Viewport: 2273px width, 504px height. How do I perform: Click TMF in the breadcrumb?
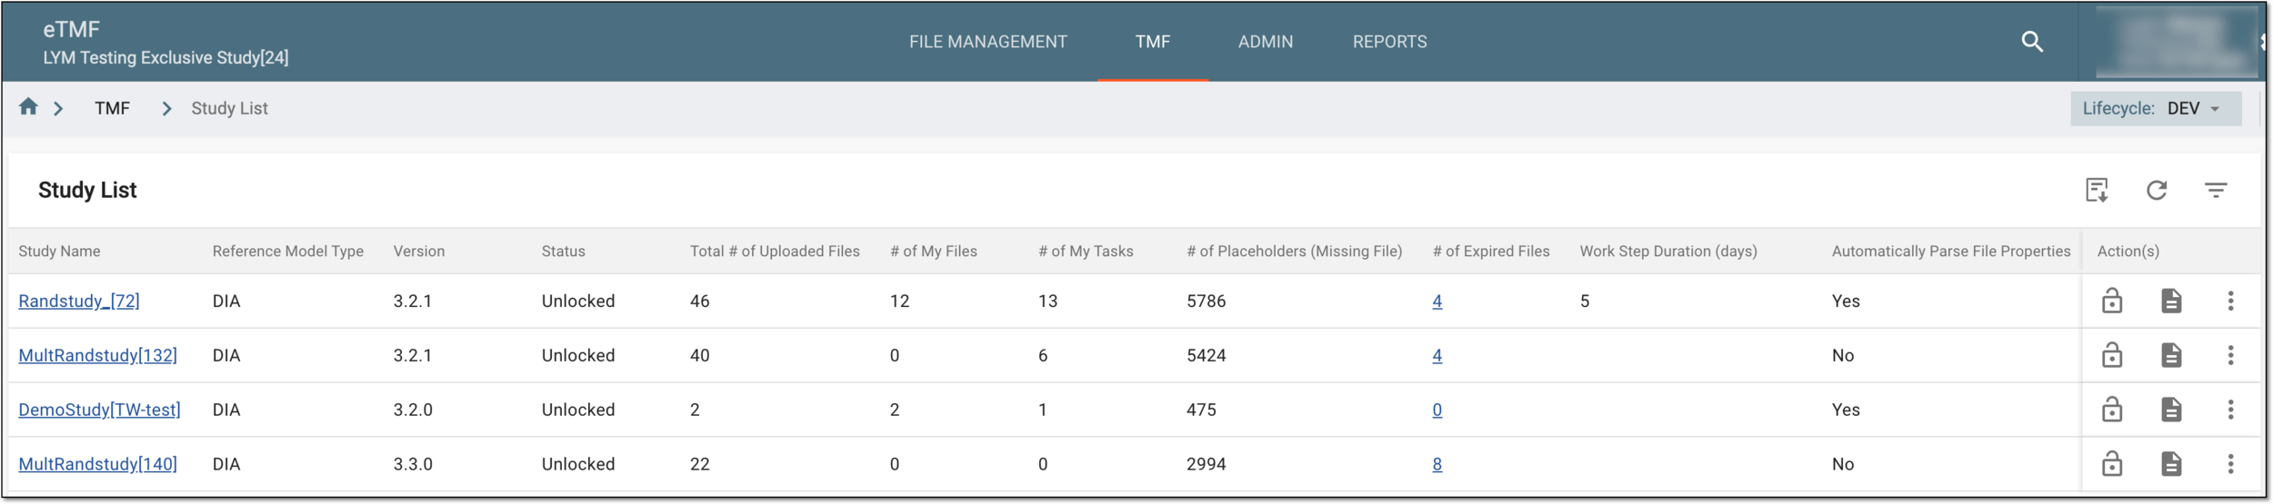point(112,109)
